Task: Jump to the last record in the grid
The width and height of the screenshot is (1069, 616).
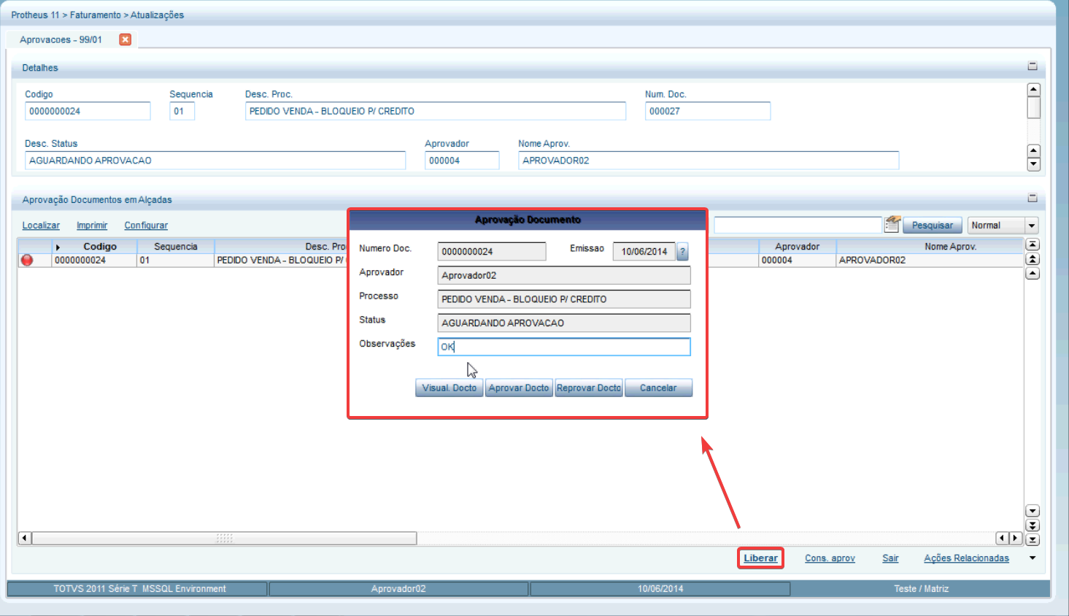Action: (1033, 540)
